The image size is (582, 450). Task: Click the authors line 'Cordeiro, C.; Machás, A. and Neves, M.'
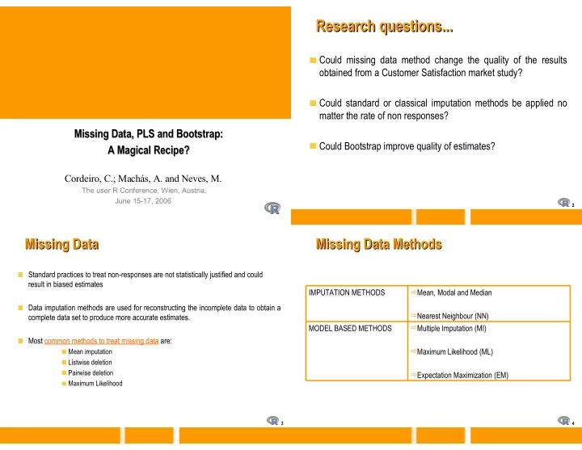point(143,179)
